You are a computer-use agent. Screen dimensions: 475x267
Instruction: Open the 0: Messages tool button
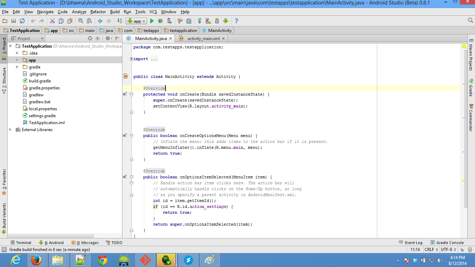pos(85,243)
